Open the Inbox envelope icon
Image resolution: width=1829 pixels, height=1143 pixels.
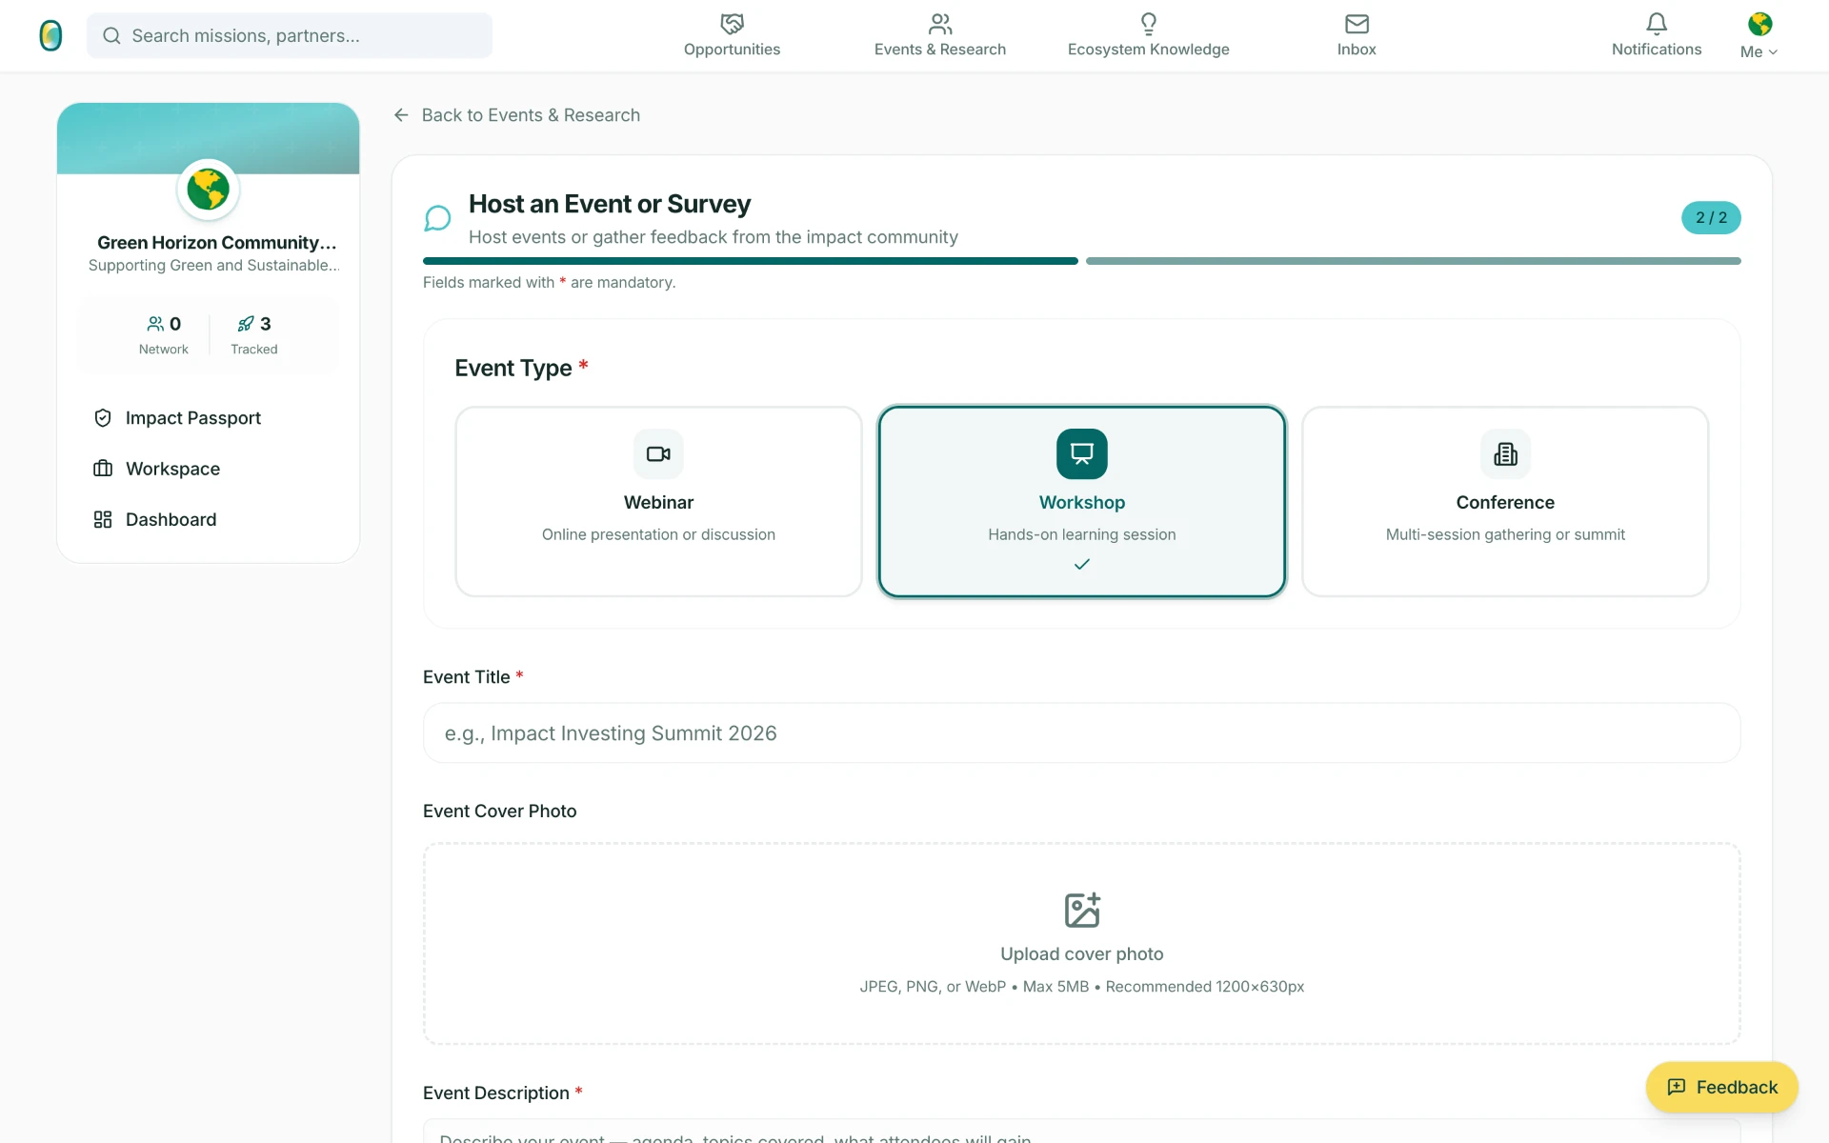tap(1357, 23)
